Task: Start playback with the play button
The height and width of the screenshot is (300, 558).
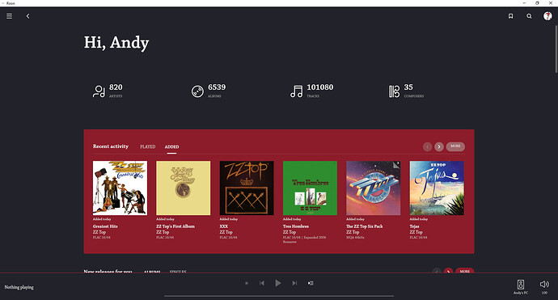Action: pyautogui.click(x=278, y=283)
